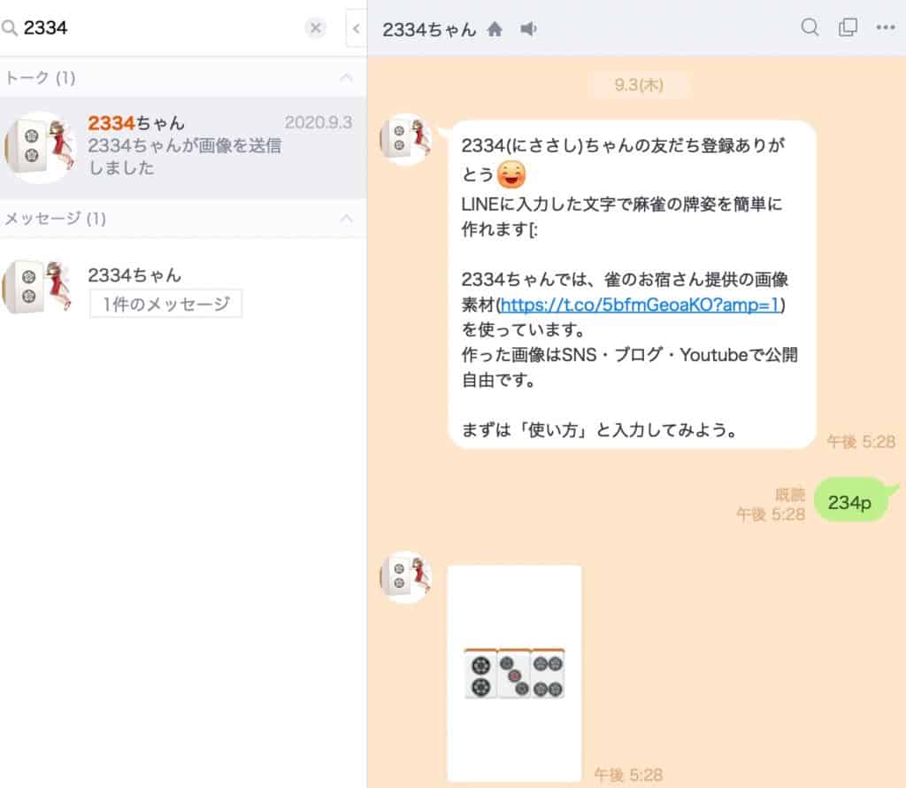Click the 2334ちゃんが画像を送信しました preview text
This screenshot has height=788, width=906.
[x=185, y=157]
